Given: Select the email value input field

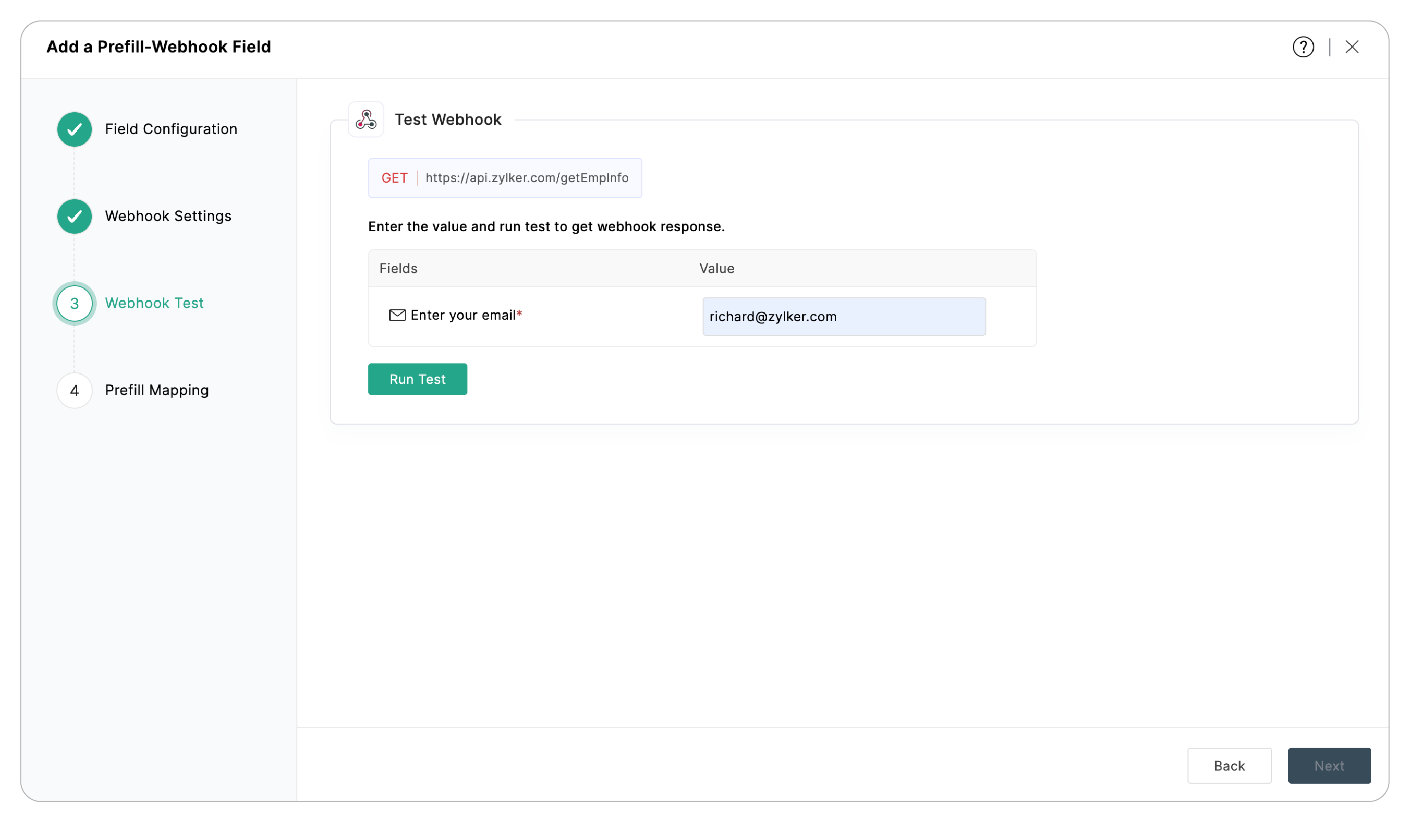Looking at the screenshot, I should (x=844, y=316).
